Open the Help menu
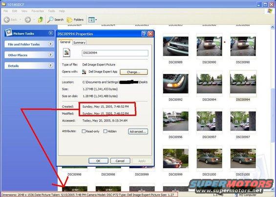276x197 pixels. (62, 11)
